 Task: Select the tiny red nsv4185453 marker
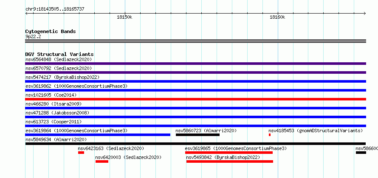click(x=270, y=135)
